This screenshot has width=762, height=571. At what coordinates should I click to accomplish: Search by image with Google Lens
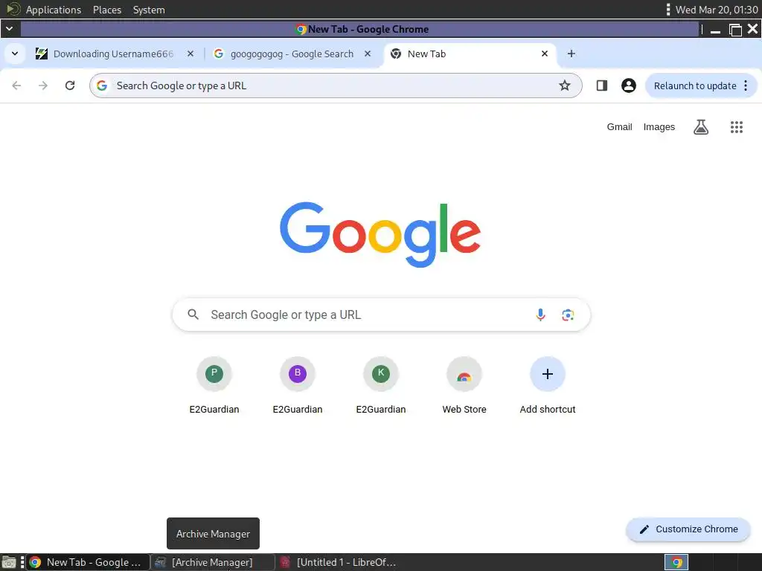568,314
